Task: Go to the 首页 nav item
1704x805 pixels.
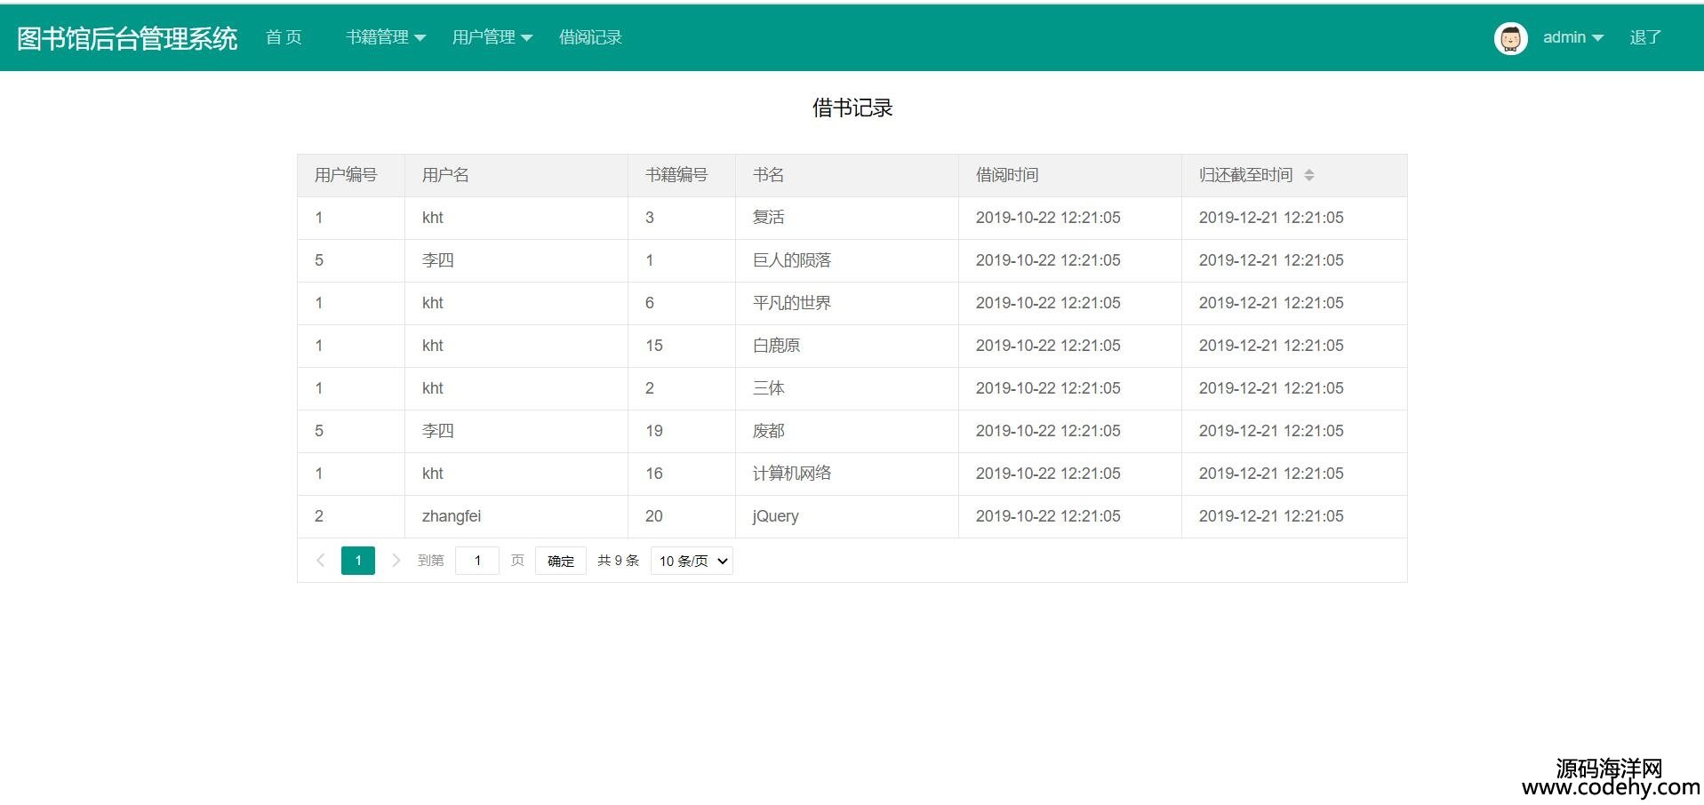Action: pos(284,37)
